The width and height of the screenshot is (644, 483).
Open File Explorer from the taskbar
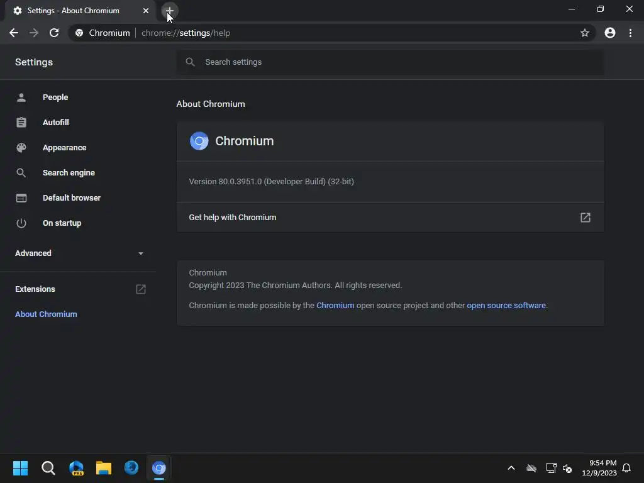click(104, 468)
